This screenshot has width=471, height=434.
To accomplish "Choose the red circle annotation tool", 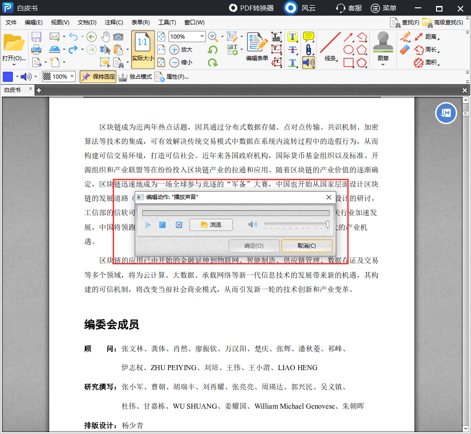I will (348, 50).
